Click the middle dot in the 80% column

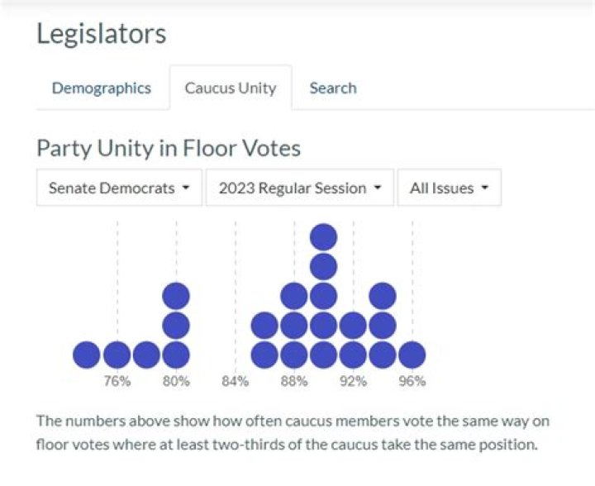click(x=176, y=325)
